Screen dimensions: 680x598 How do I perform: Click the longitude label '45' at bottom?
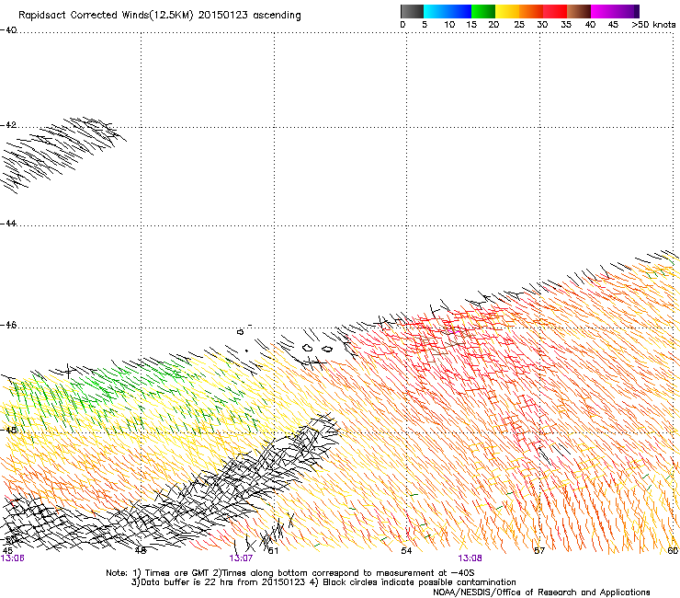(x=7, y=551)
